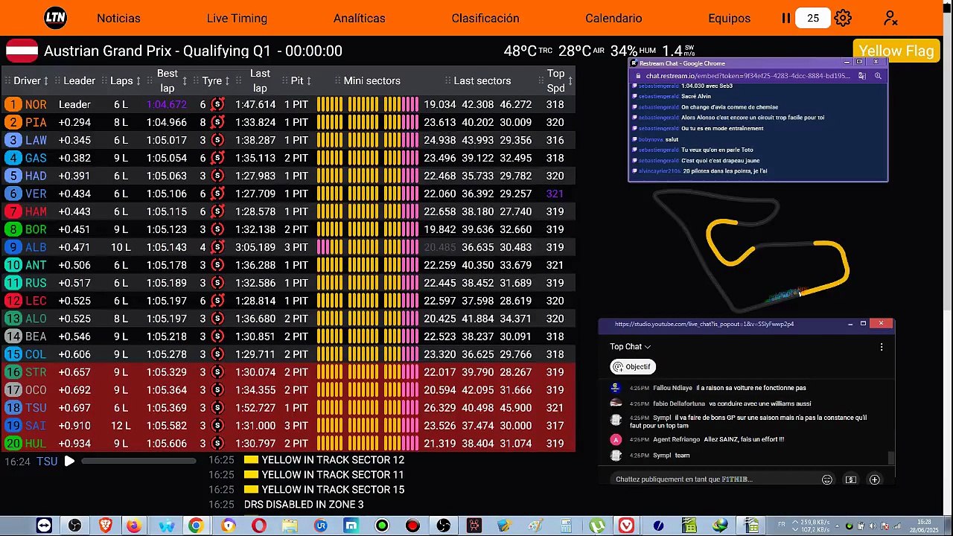The width and height of the screenshot is (953, 536).
Task: Open the Live Timing menu
Action: (x=237, y=18)
